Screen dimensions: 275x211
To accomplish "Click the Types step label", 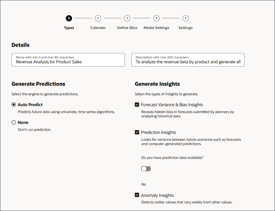I will 69,28.
